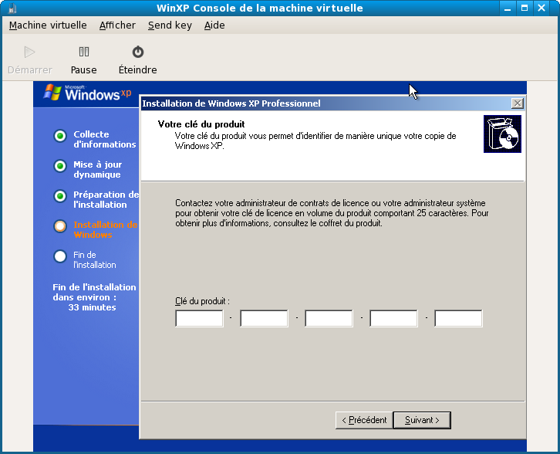Click the Démarrer play icon
Image resolution: width=560 pixels, height=454 pixels.
tap(29, 53)
